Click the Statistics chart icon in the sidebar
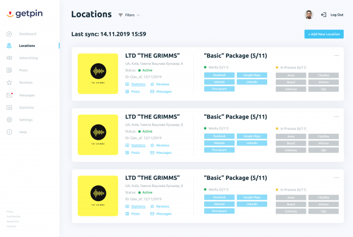Image resolution: width=353 pixels, height=237 pixels. click(9, 108)
